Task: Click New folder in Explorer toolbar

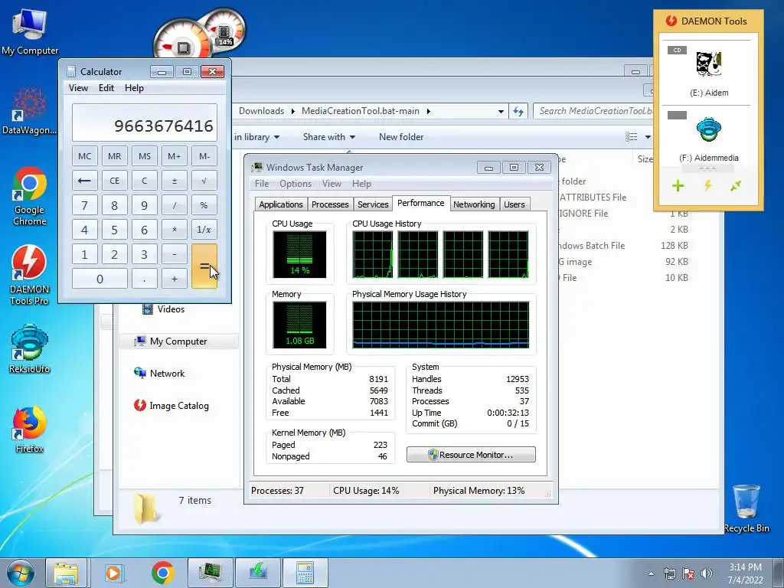Action: 401,137
